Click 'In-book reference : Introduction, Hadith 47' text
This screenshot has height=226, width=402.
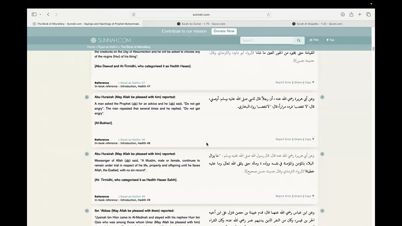click(122, 86)
